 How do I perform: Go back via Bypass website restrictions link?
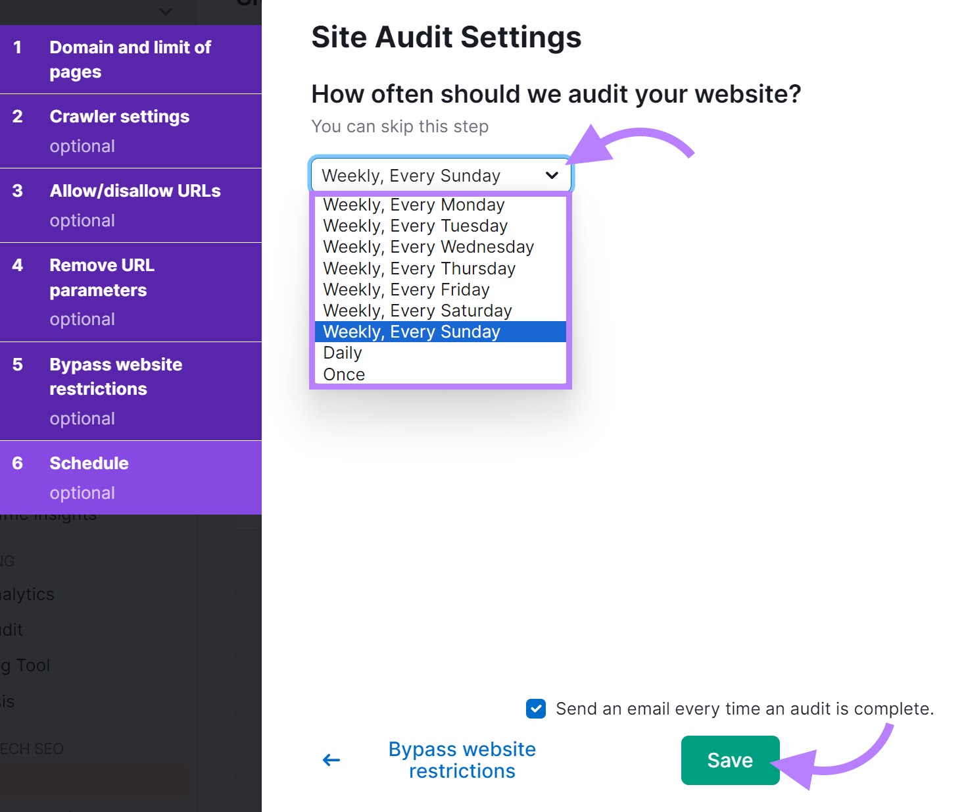pos(462,760)
